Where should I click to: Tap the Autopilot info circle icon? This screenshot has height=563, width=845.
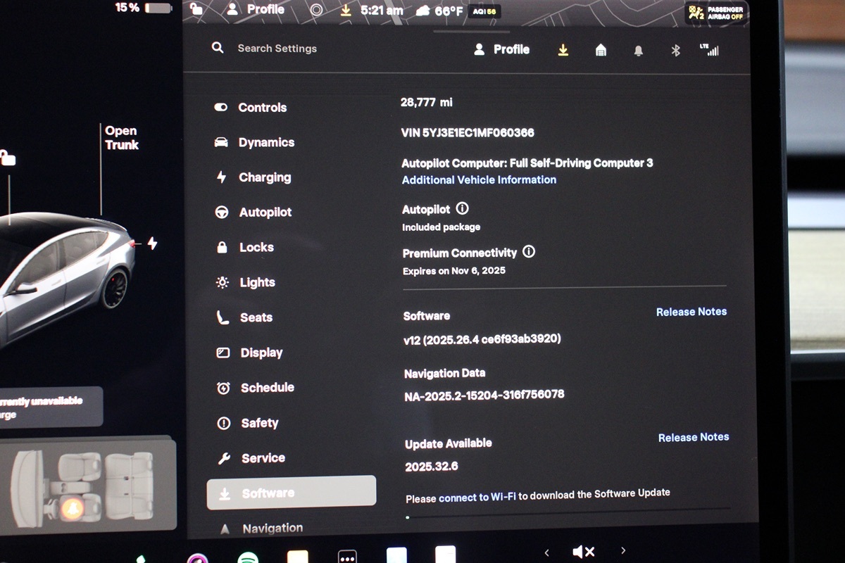point(462,209)
